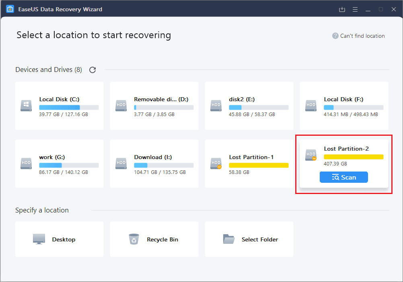Pick the Download (I:) drive card

tap(154, 164)
